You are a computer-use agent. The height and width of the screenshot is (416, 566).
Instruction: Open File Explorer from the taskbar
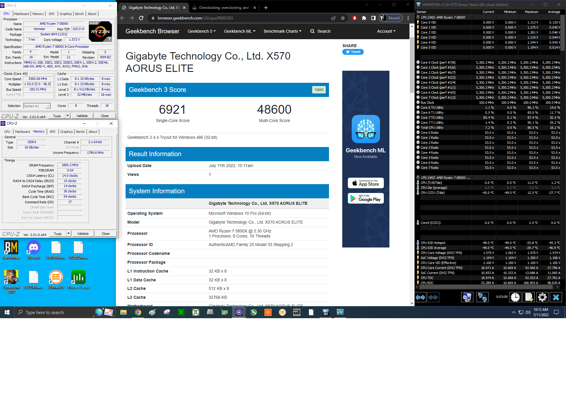(123, 312)
